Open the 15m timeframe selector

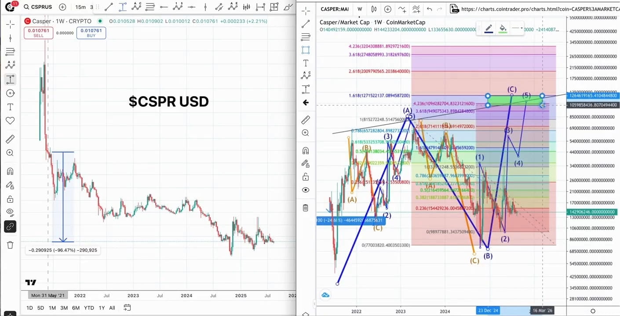(81, 7)
